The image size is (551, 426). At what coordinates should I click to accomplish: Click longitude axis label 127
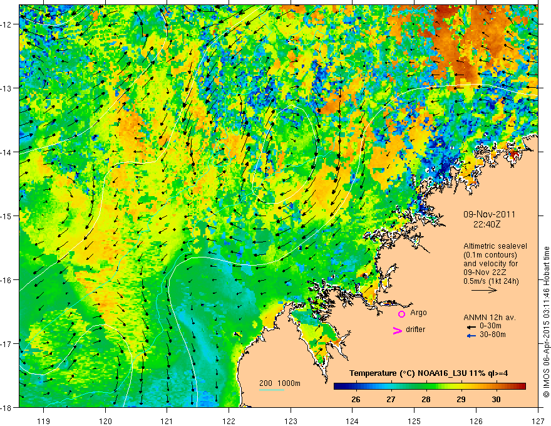538,421
